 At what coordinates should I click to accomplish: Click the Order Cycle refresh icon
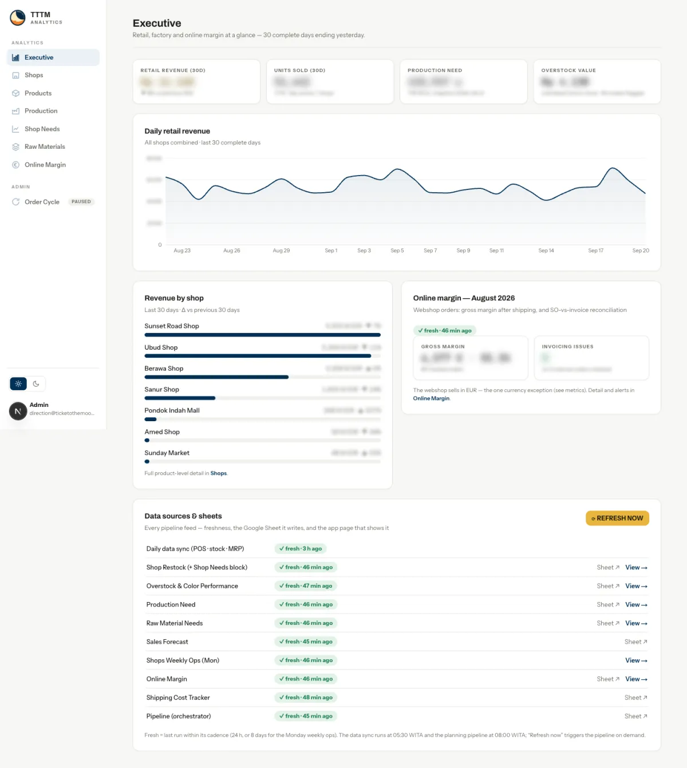(x=16, y=202)
